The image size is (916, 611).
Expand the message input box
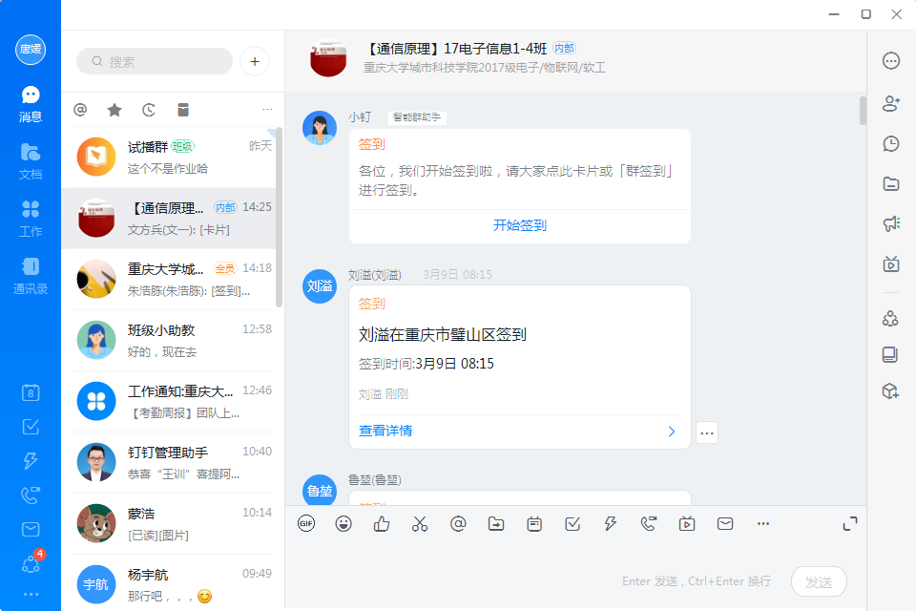[849, 523]
